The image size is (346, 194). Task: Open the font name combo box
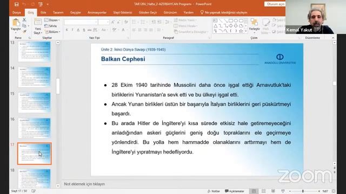point(81,22)
